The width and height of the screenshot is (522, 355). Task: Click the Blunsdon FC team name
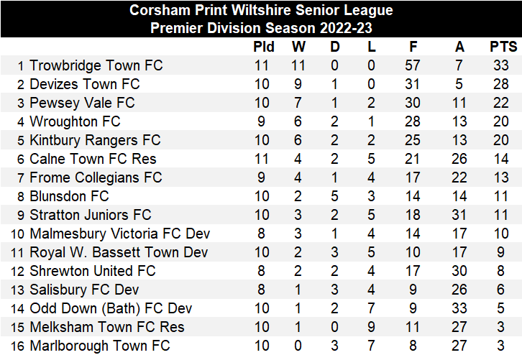click(x=69, y=196)
